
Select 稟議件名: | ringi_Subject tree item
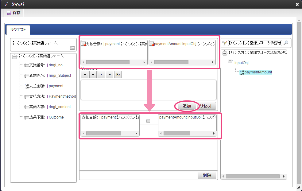coord(50,76)
